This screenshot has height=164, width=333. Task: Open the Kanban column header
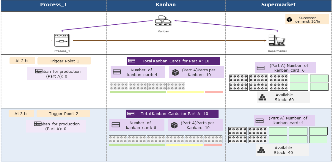(166, 4)
